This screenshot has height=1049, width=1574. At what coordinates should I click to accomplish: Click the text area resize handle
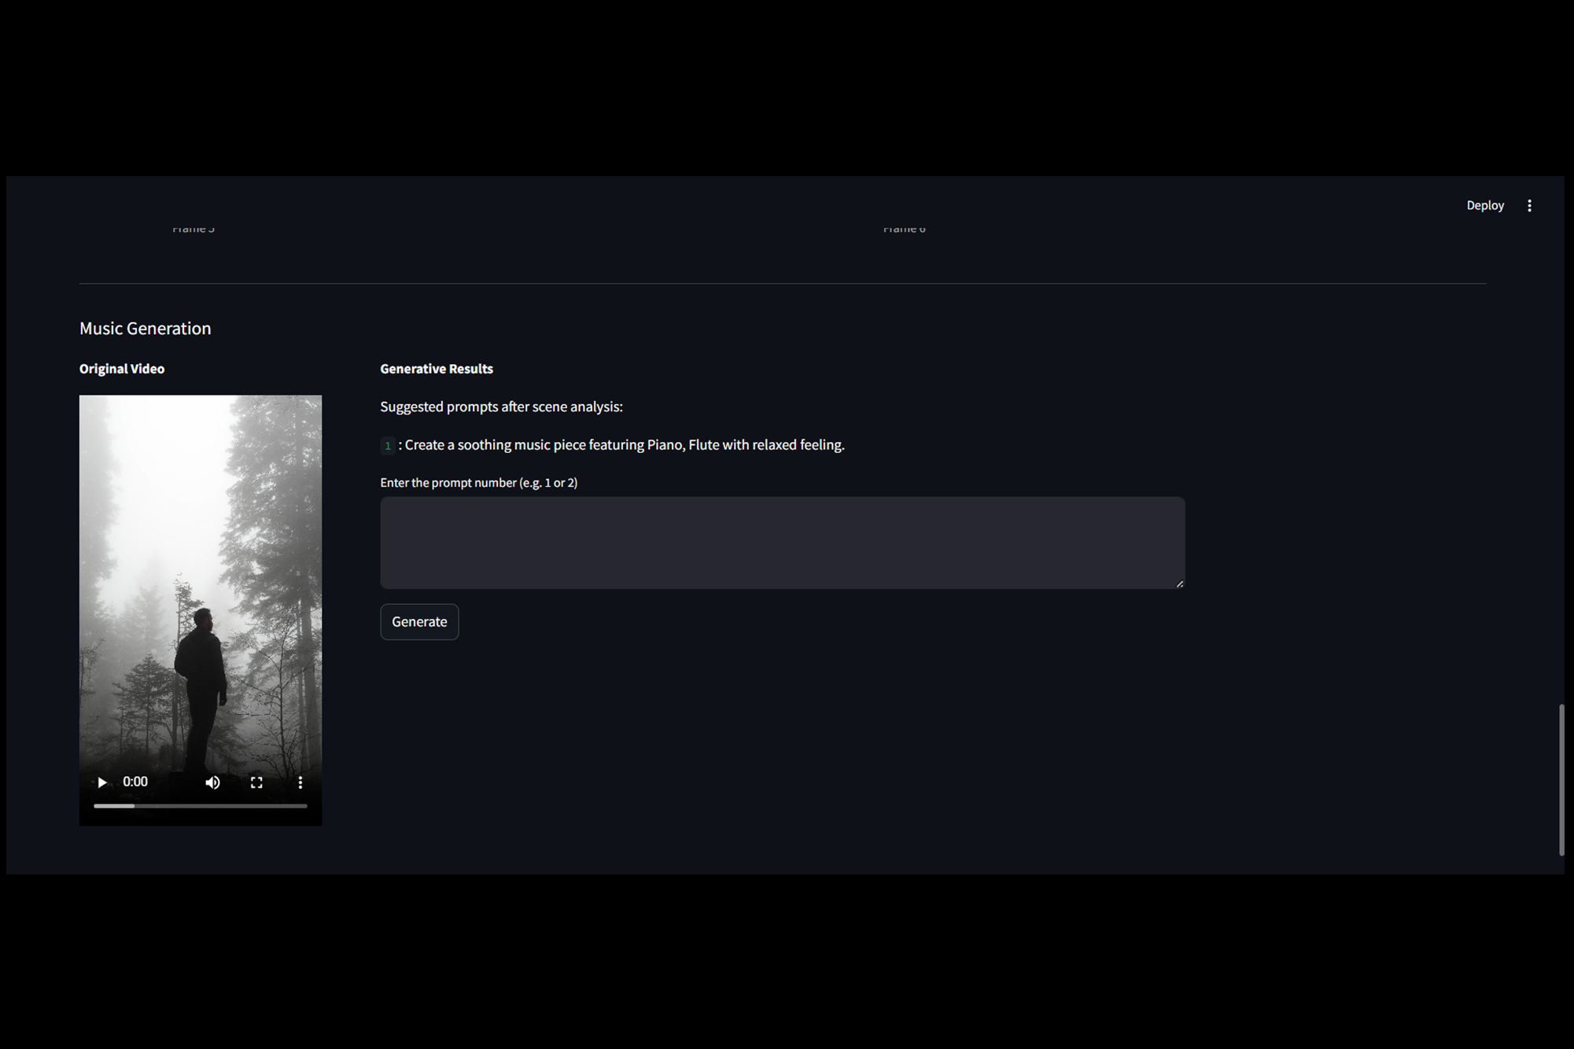tap(1179, 583)
